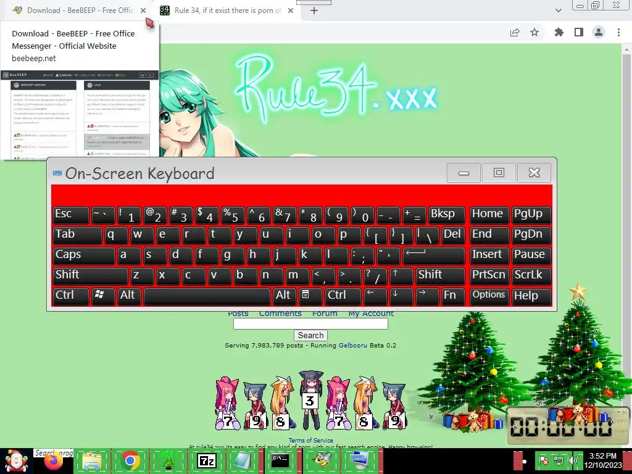Click the 00:00:00 timer widget
The image size is (632, 474).
[x=568, y=426]
